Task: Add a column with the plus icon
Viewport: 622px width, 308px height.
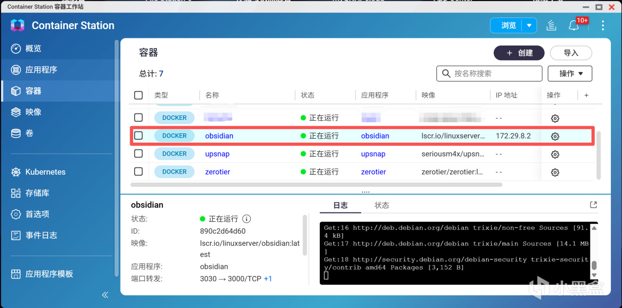Action: click(586, 95)
